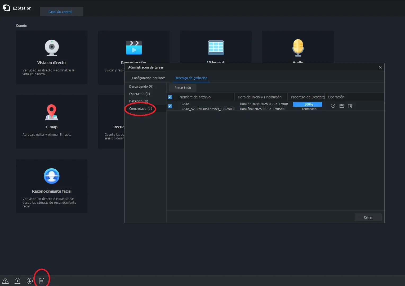Click Hora de Inicio y Finalización column header
The width and height of the screenshot is (405, 286).
pos(261,97)
